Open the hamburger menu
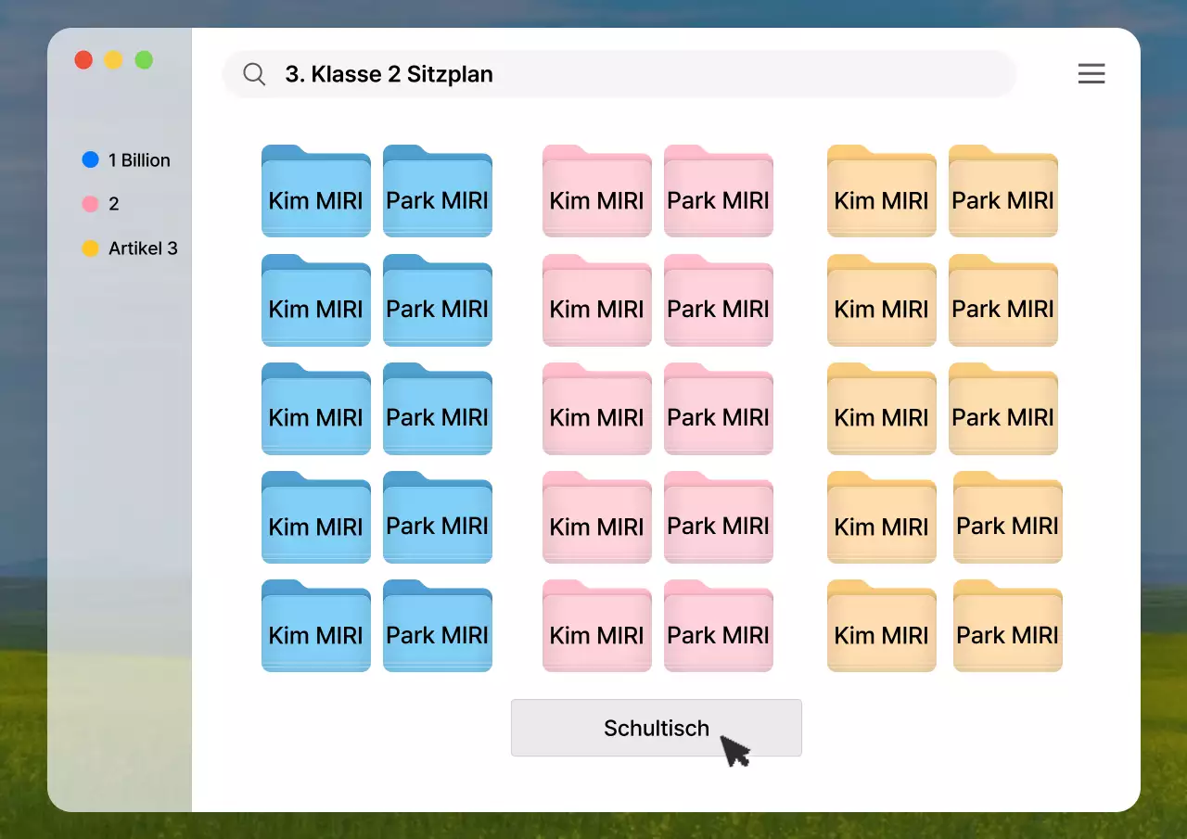Viewport: 1187px width, 839px height. [x=1091, y=74]
